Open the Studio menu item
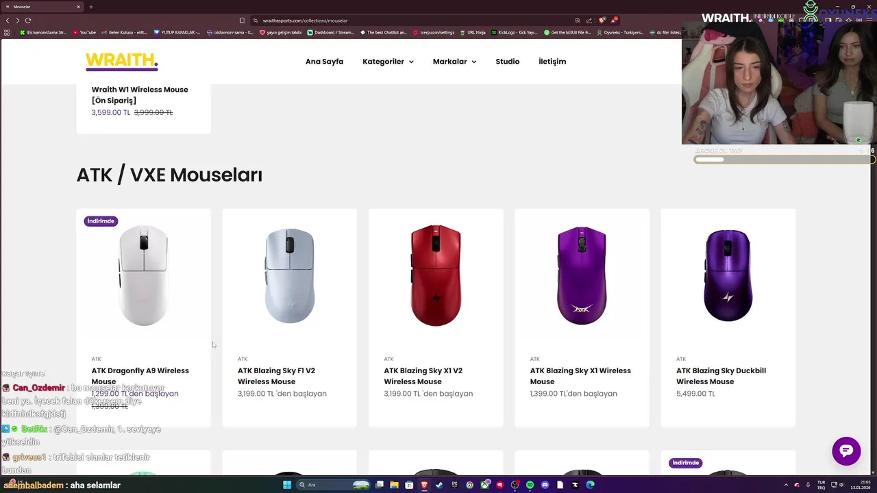 [508, 62]
